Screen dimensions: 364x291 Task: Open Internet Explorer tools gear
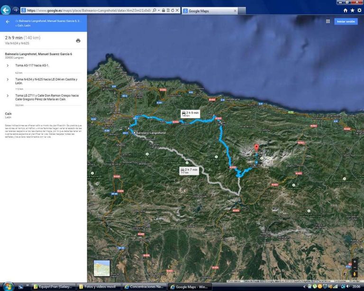pos(359,10)
